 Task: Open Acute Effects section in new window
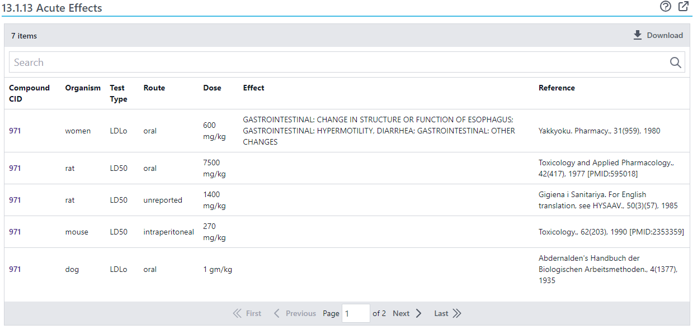683,7
